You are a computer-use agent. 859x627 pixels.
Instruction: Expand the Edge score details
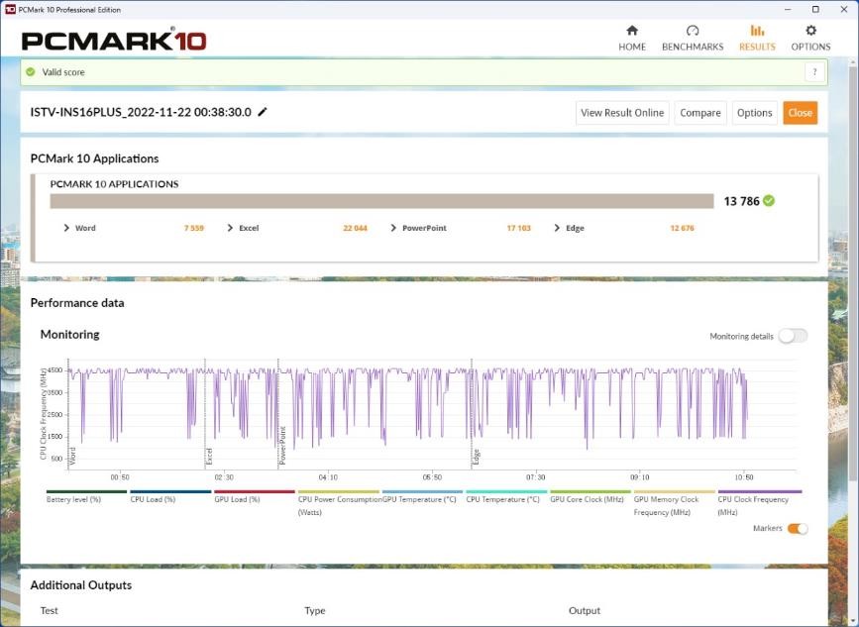point(557,228)
